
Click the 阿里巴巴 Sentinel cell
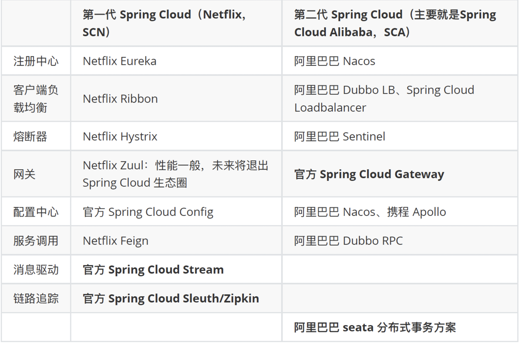pyautogui.click(x=340, y=137)
